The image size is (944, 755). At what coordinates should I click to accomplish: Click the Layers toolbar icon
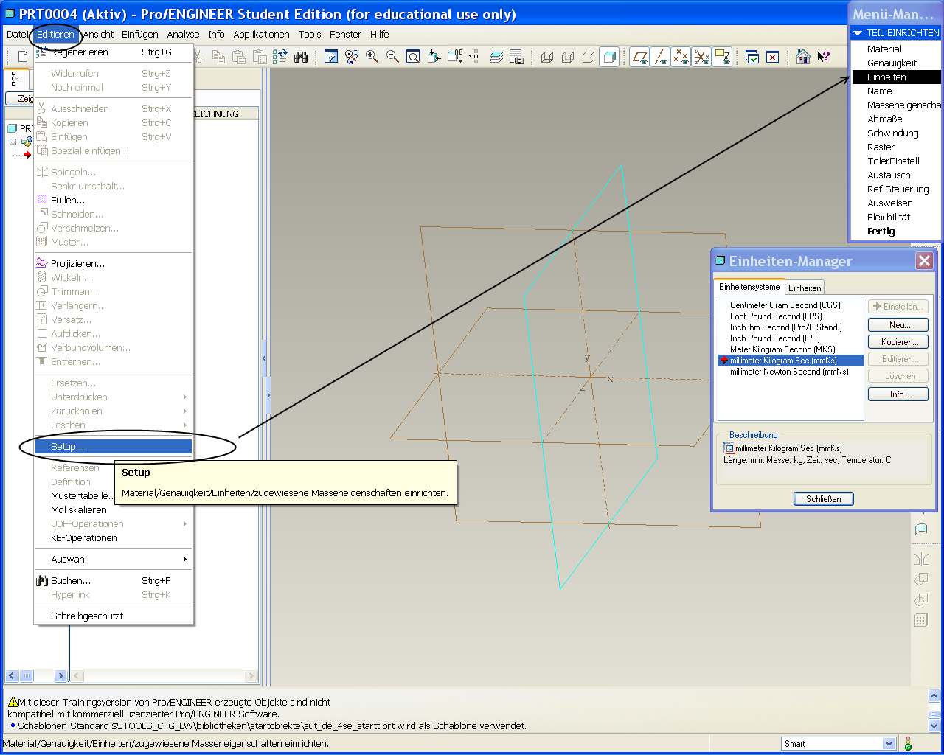click(496, 57)
